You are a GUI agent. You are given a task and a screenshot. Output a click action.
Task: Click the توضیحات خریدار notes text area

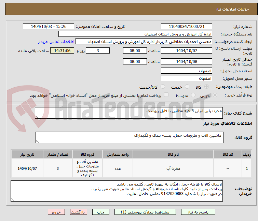click(x=117, y=191)
